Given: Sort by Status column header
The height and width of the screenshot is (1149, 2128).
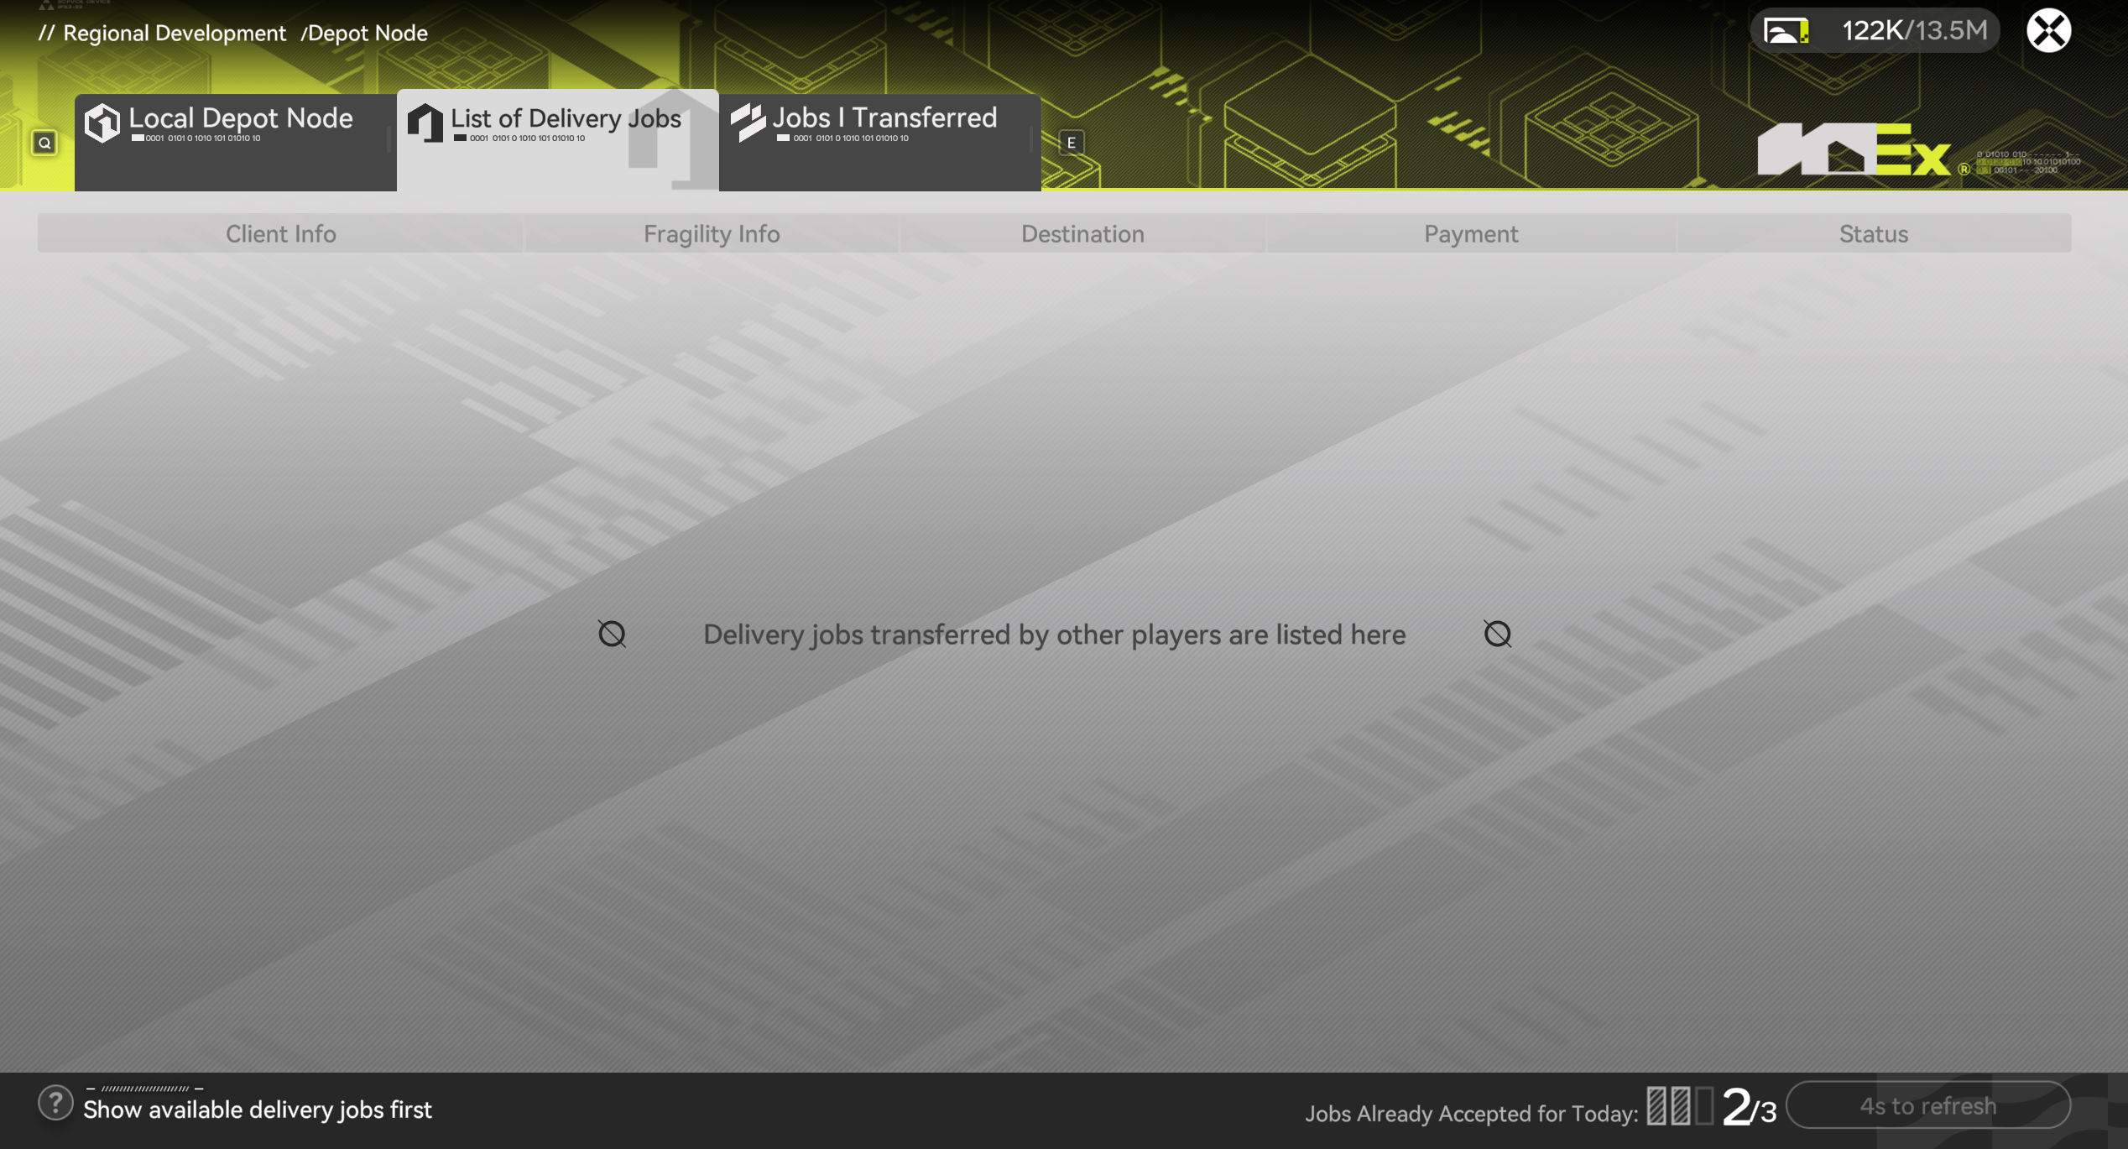Looking at the screenshot, I should pos(1873,233).
